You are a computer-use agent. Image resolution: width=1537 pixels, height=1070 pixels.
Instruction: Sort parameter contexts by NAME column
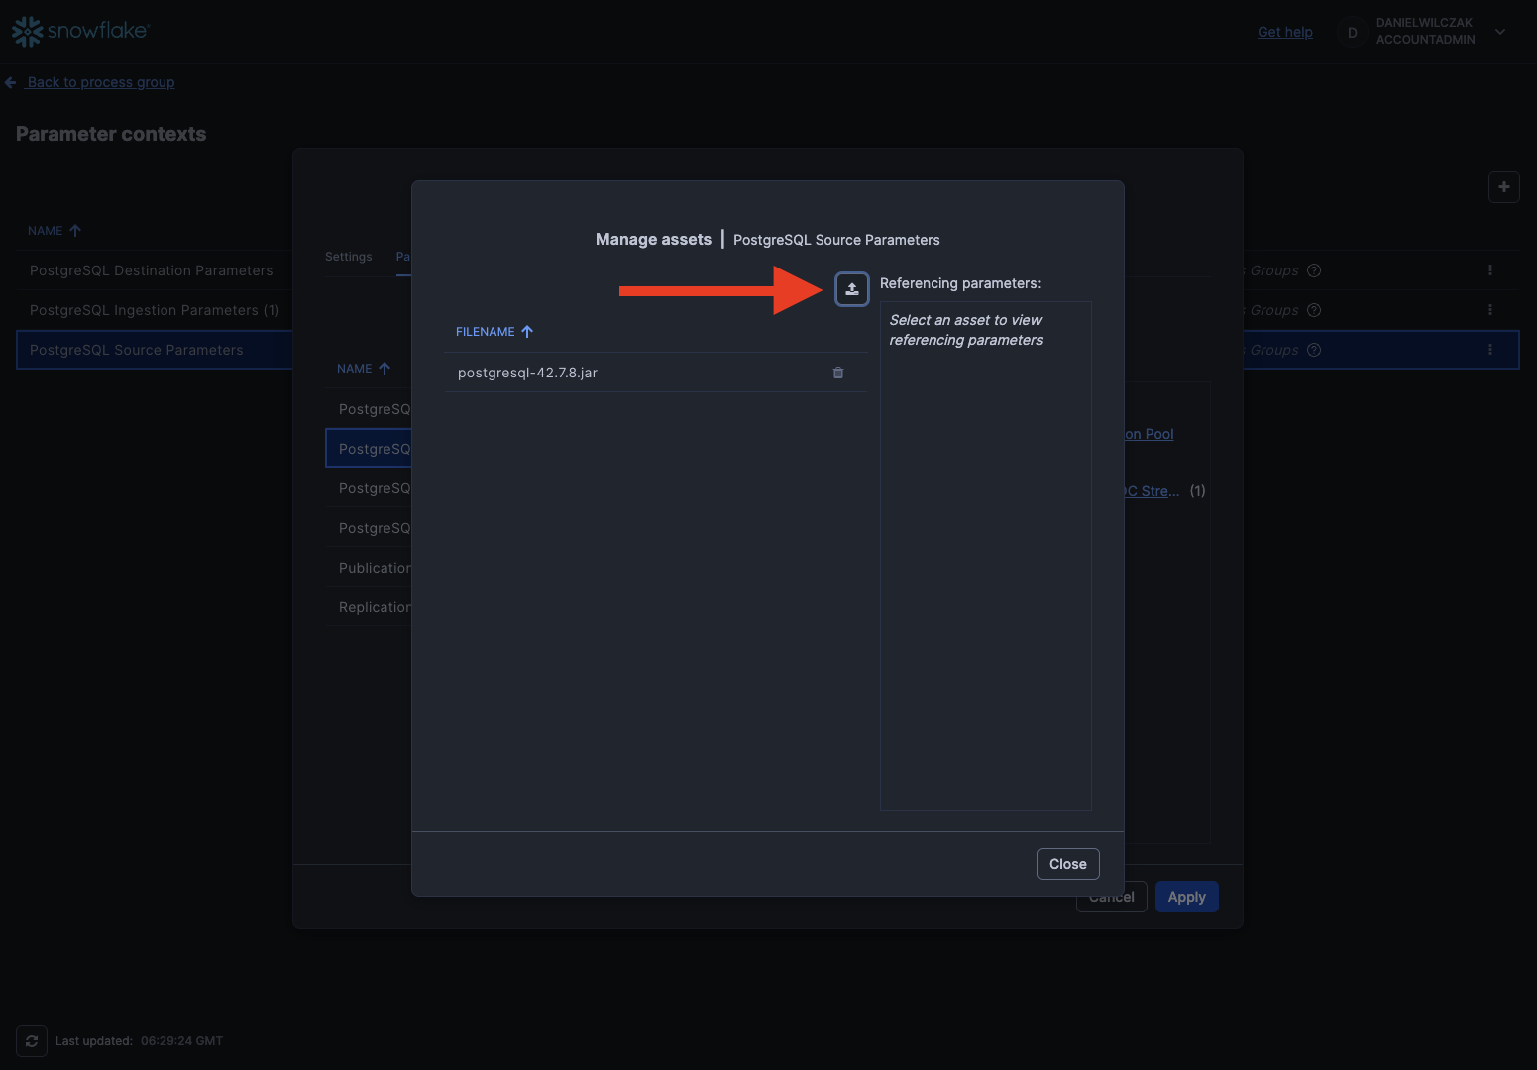[x=46, y=231]
